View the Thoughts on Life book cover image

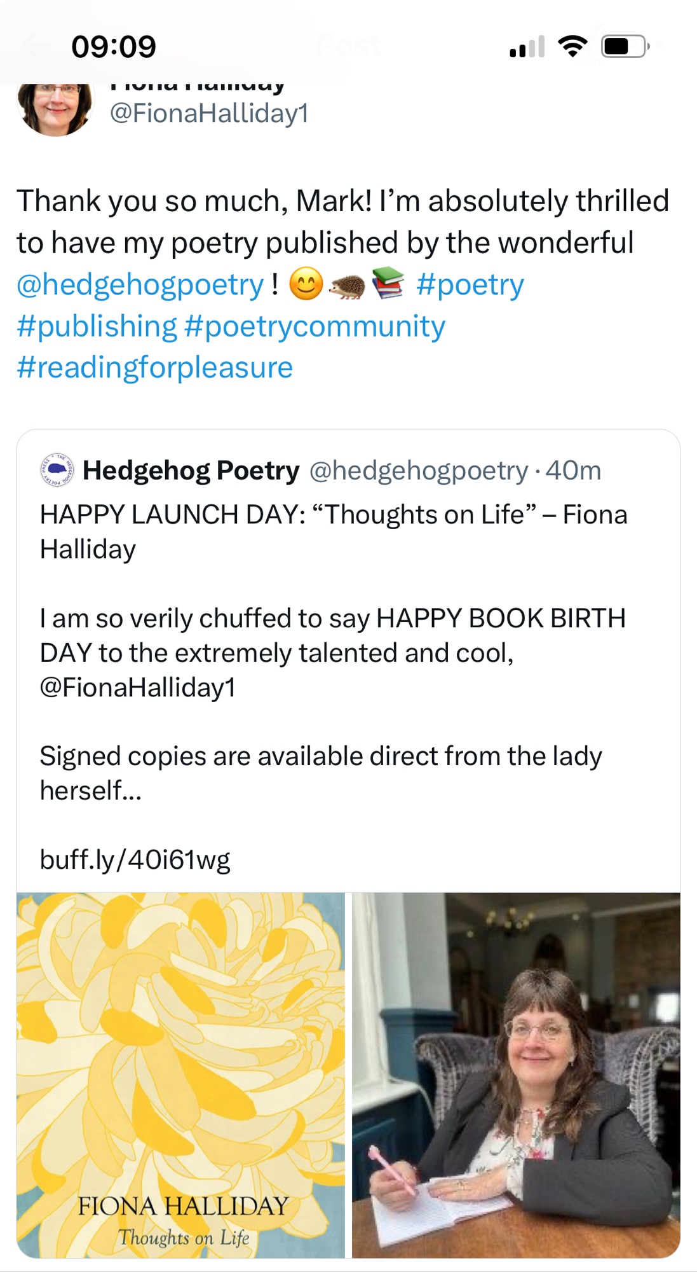pyautogui.click(x=180, y=1075)
